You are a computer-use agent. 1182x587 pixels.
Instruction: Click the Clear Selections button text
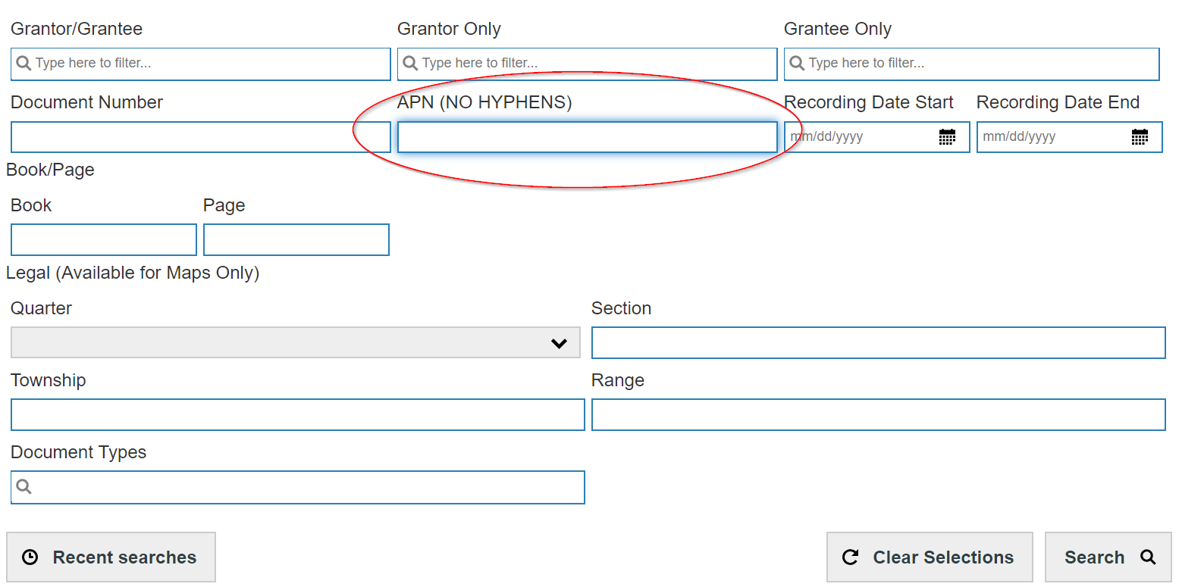tap(943, 557)
